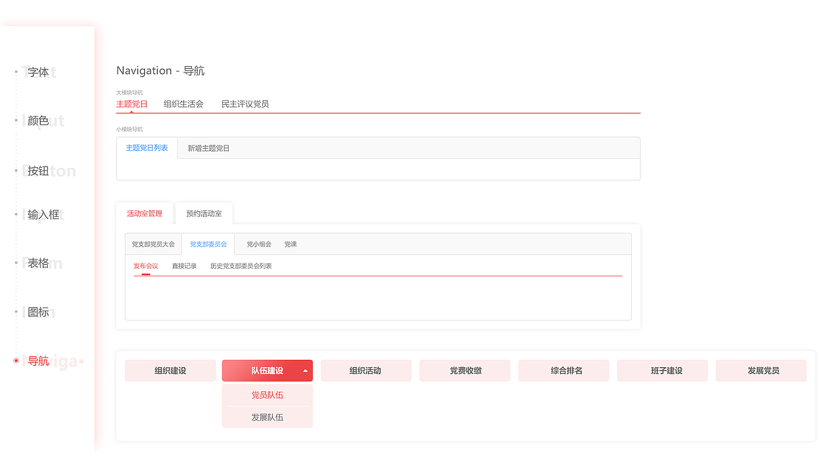Go to 颜色 sidebar item
This screenshot has width=839, height=472.
(x=38, y=121)
